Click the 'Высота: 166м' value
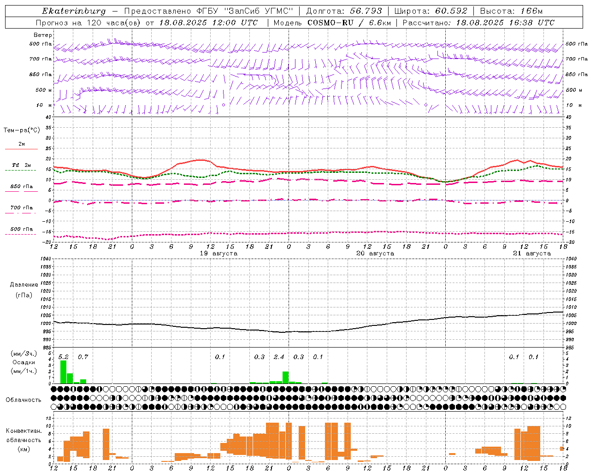The width and height of the screenshot is (590, 472). click(511, 11)
